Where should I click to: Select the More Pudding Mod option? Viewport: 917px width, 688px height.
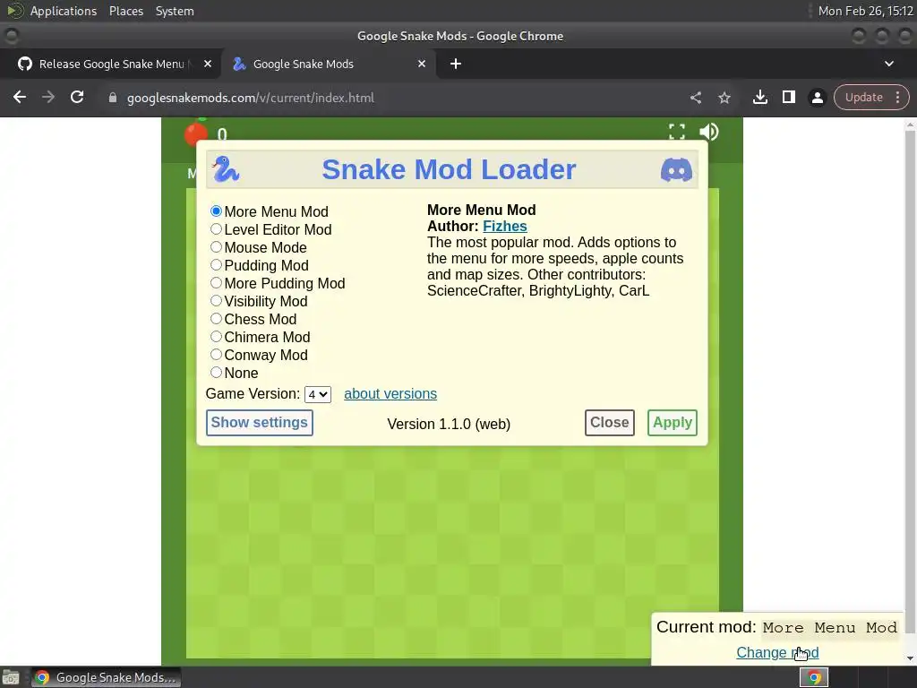(216, 283)
